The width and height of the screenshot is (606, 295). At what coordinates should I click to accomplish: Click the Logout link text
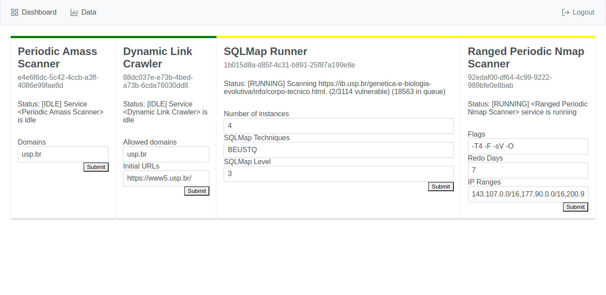pyautogui.click(x=583, y=12)
